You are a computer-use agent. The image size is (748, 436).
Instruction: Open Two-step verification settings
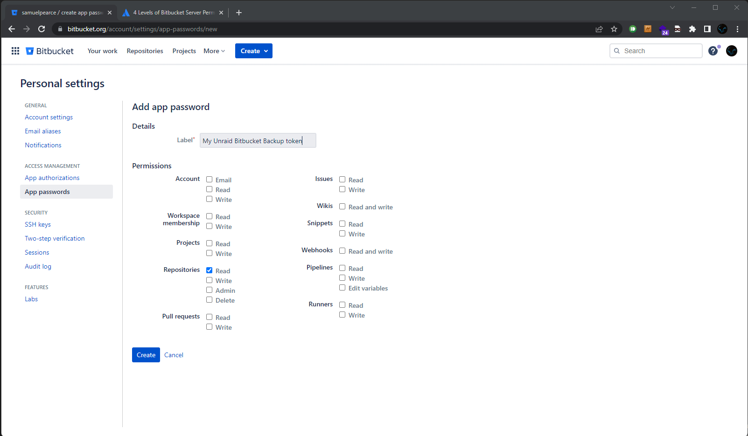click(55, 238)
